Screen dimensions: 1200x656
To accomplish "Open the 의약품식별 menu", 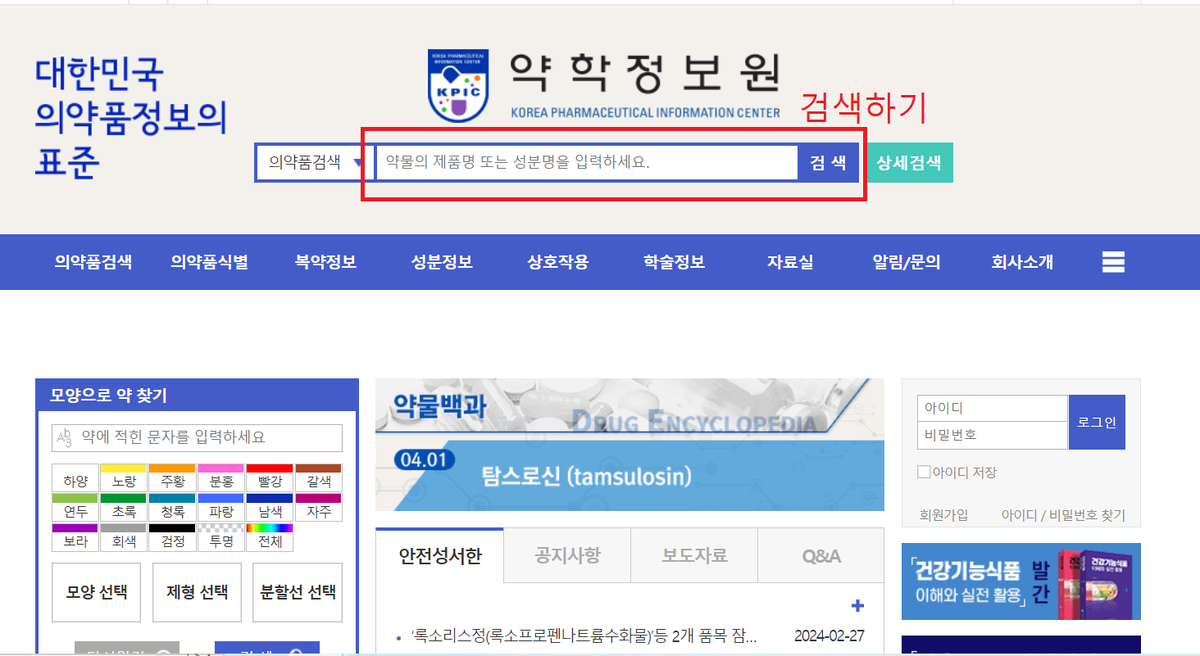I will click(209, 262).
